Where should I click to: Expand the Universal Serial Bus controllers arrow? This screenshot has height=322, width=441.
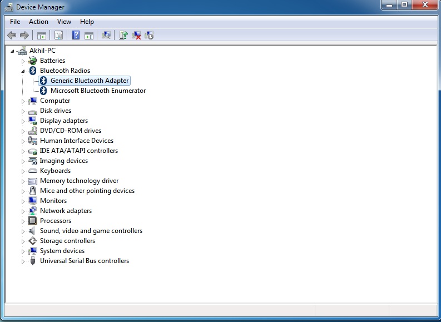(x=23, y=261)
